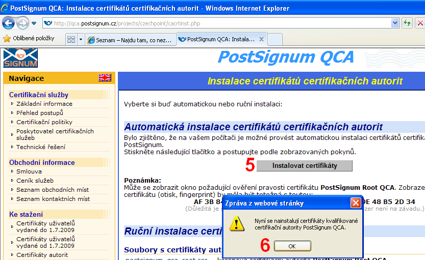
Task: Click the Quick Tabs grid icon
Action: pos(71,40)
